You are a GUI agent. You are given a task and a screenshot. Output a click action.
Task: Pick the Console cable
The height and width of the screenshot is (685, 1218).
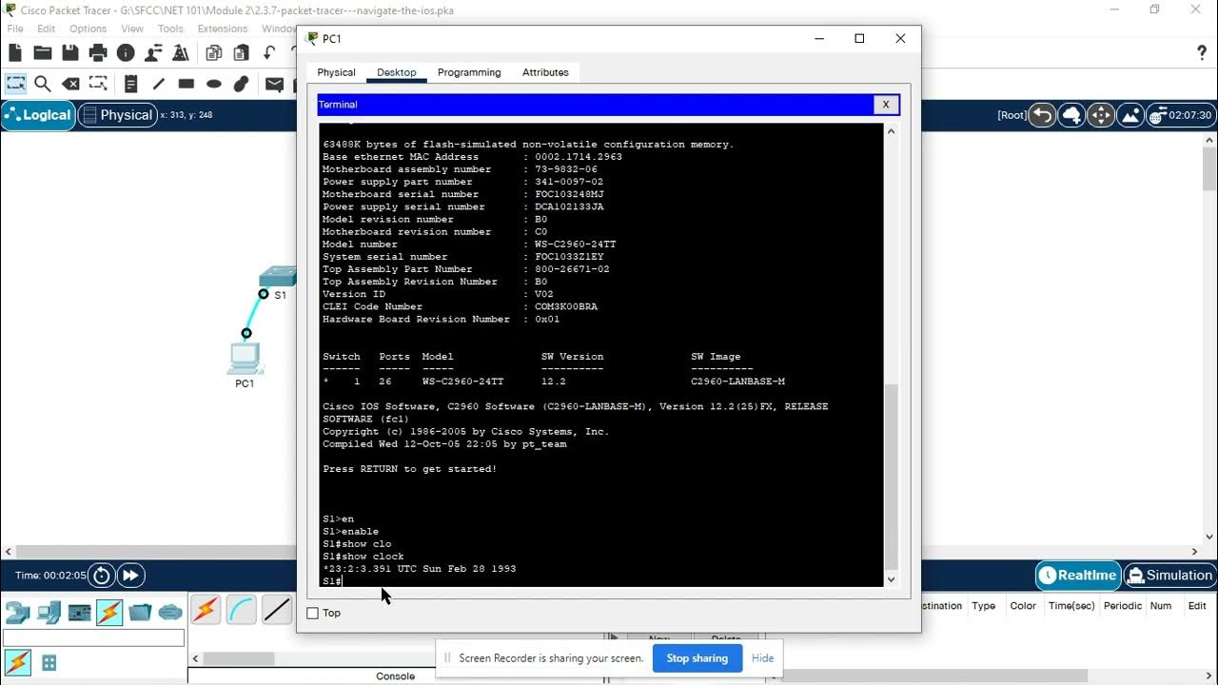point(242,610)
